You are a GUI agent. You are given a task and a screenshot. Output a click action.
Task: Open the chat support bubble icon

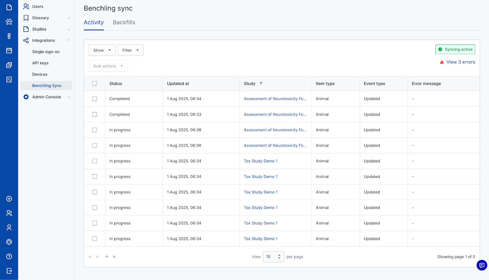pos(482,265)
